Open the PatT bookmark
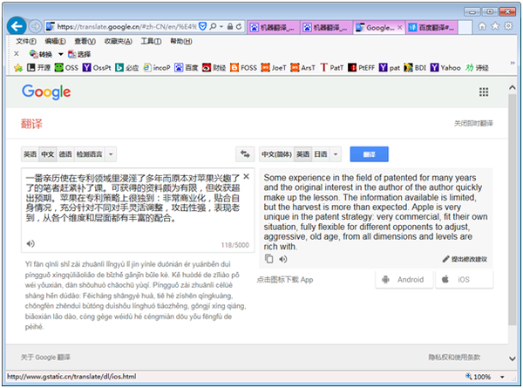Viewport: 523px width, 388px height. pyautogui.click(x=331, y=68)
